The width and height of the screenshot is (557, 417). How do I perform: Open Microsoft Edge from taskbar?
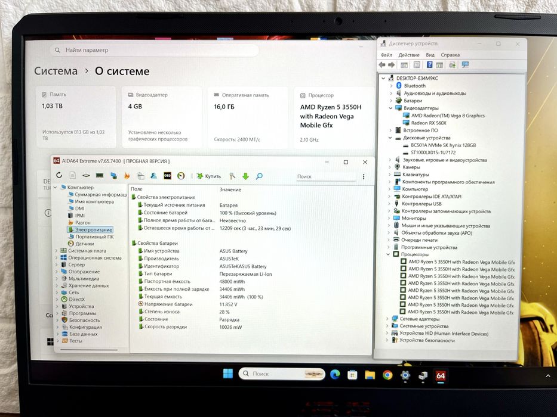click(x=335, y=375)
